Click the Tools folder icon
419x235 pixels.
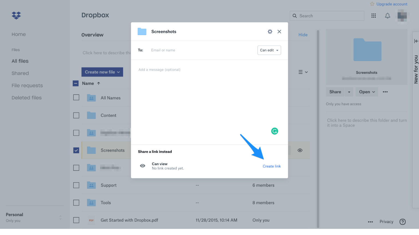tap(91, 203)
